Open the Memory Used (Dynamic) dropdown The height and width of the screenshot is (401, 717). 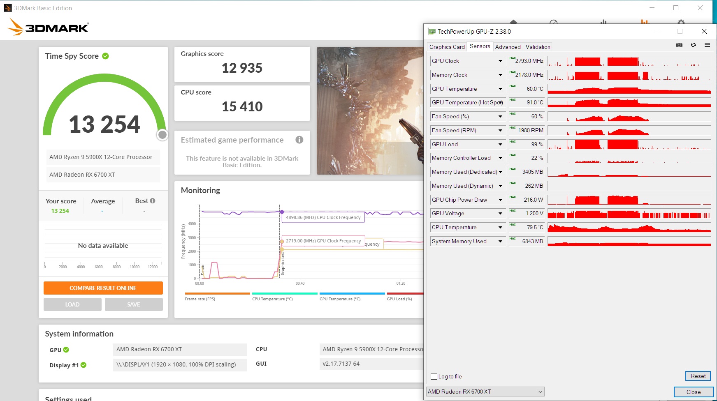click(x=500, y=186)
